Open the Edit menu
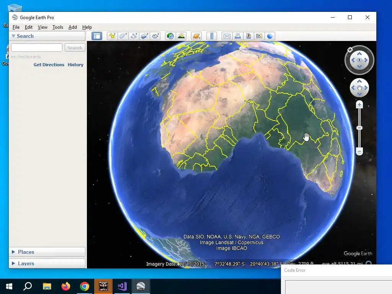The width and height of the screenshot is (392, 294). (28, 27)
